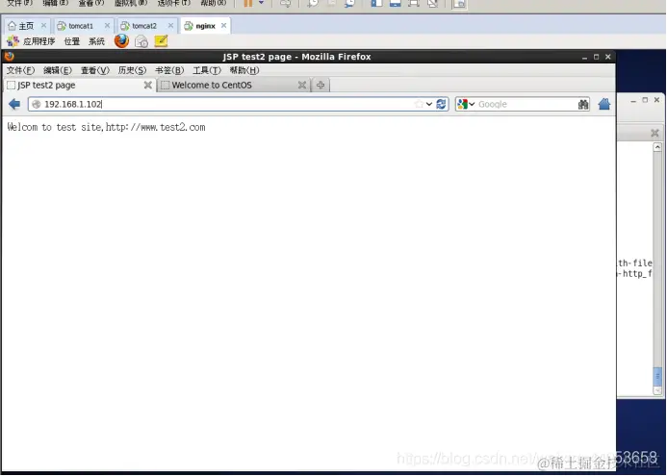Screen dimensions: 667x476
Task: Open the Google search engine selector
Action: point(466,104)
